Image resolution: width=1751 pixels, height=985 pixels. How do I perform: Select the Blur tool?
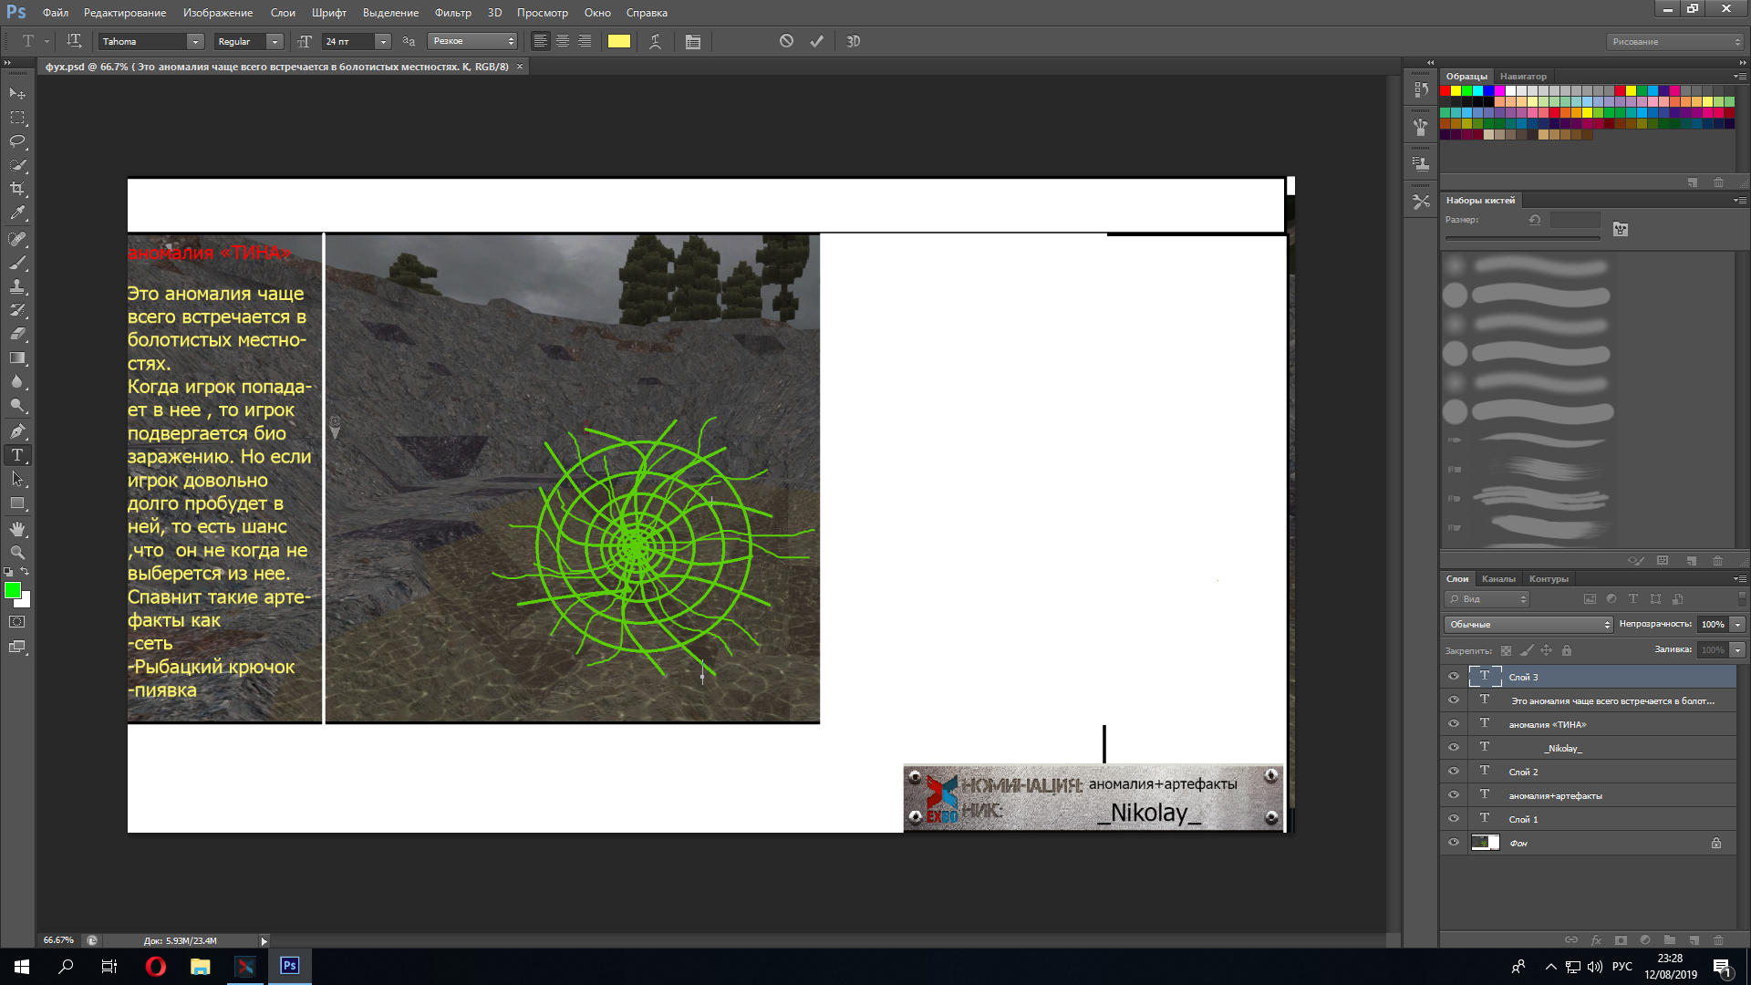click(17, 382)
